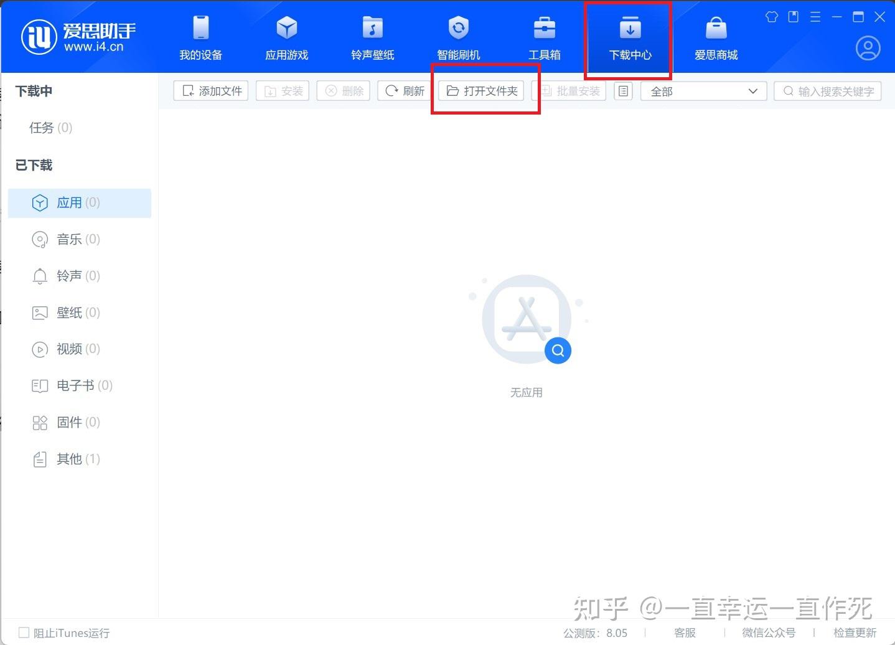Click 微信公众号 link in status bar
895x645 pixels.
point(769,633)
